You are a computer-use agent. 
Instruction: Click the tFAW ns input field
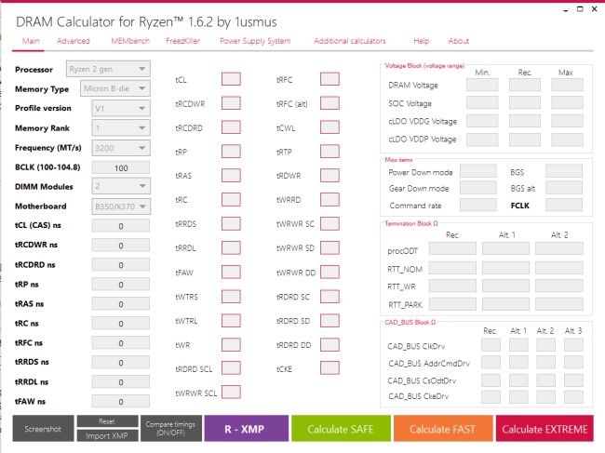pyautogui.click(x=121, y=401)
